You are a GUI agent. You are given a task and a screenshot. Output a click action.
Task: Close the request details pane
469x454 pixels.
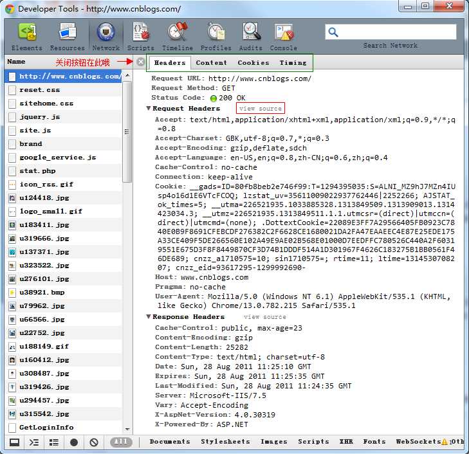pos(141,62)
